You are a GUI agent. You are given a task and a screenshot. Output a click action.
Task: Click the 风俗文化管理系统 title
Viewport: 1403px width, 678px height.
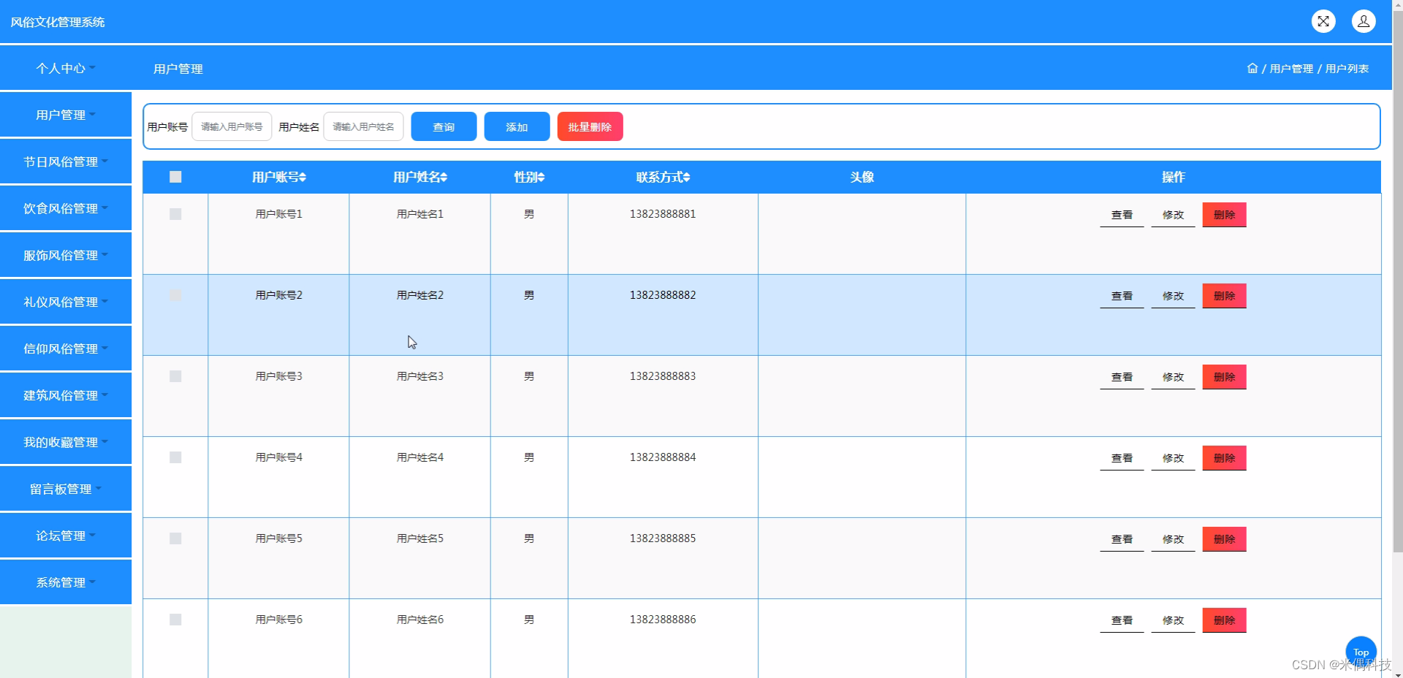click(58, 22)
